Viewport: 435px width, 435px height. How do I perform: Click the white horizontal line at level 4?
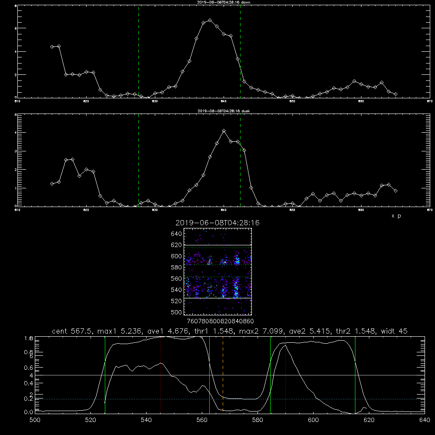(230, 375)
